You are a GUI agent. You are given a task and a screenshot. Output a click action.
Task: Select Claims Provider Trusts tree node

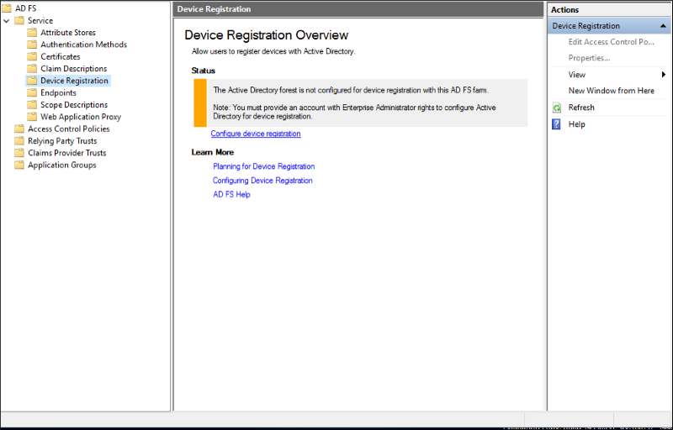pyautogui.click(x=66, y=153)
